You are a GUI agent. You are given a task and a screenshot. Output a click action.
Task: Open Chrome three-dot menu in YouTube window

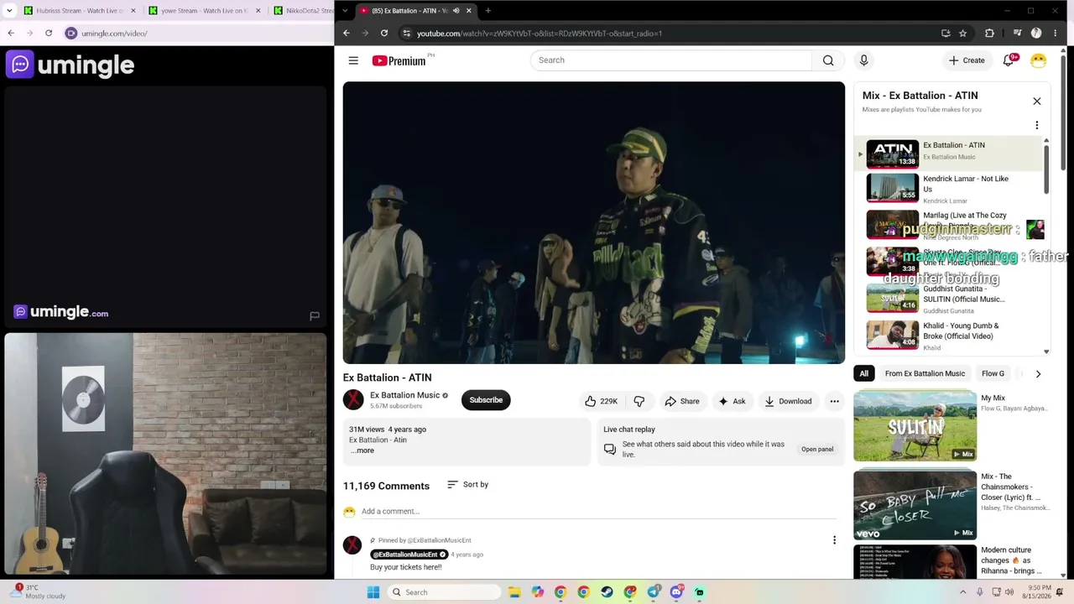[1055, 34]
